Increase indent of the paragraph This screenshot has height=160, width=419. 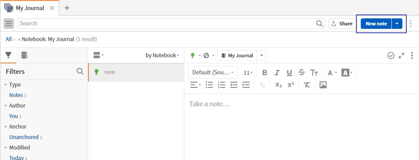click(246, 85)
